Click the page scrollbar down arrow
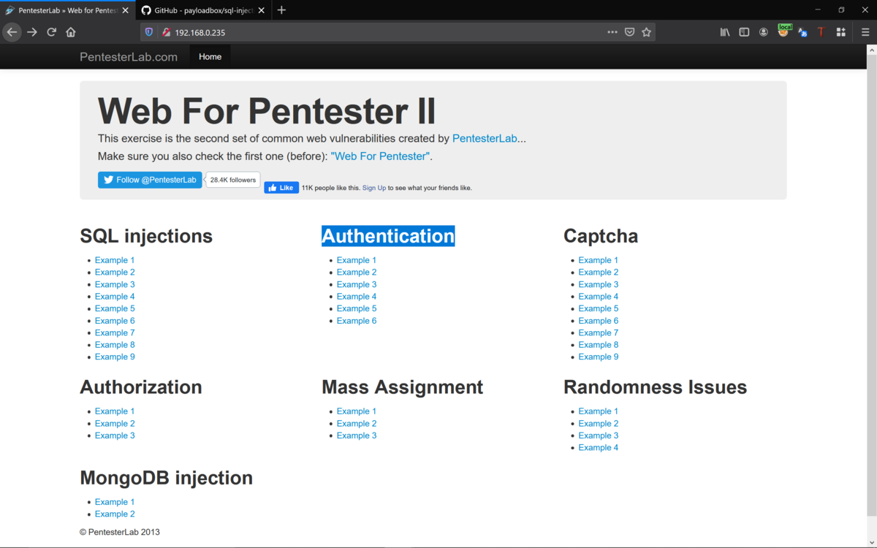This screenshot has height=548, width=877. pos(871,541)
